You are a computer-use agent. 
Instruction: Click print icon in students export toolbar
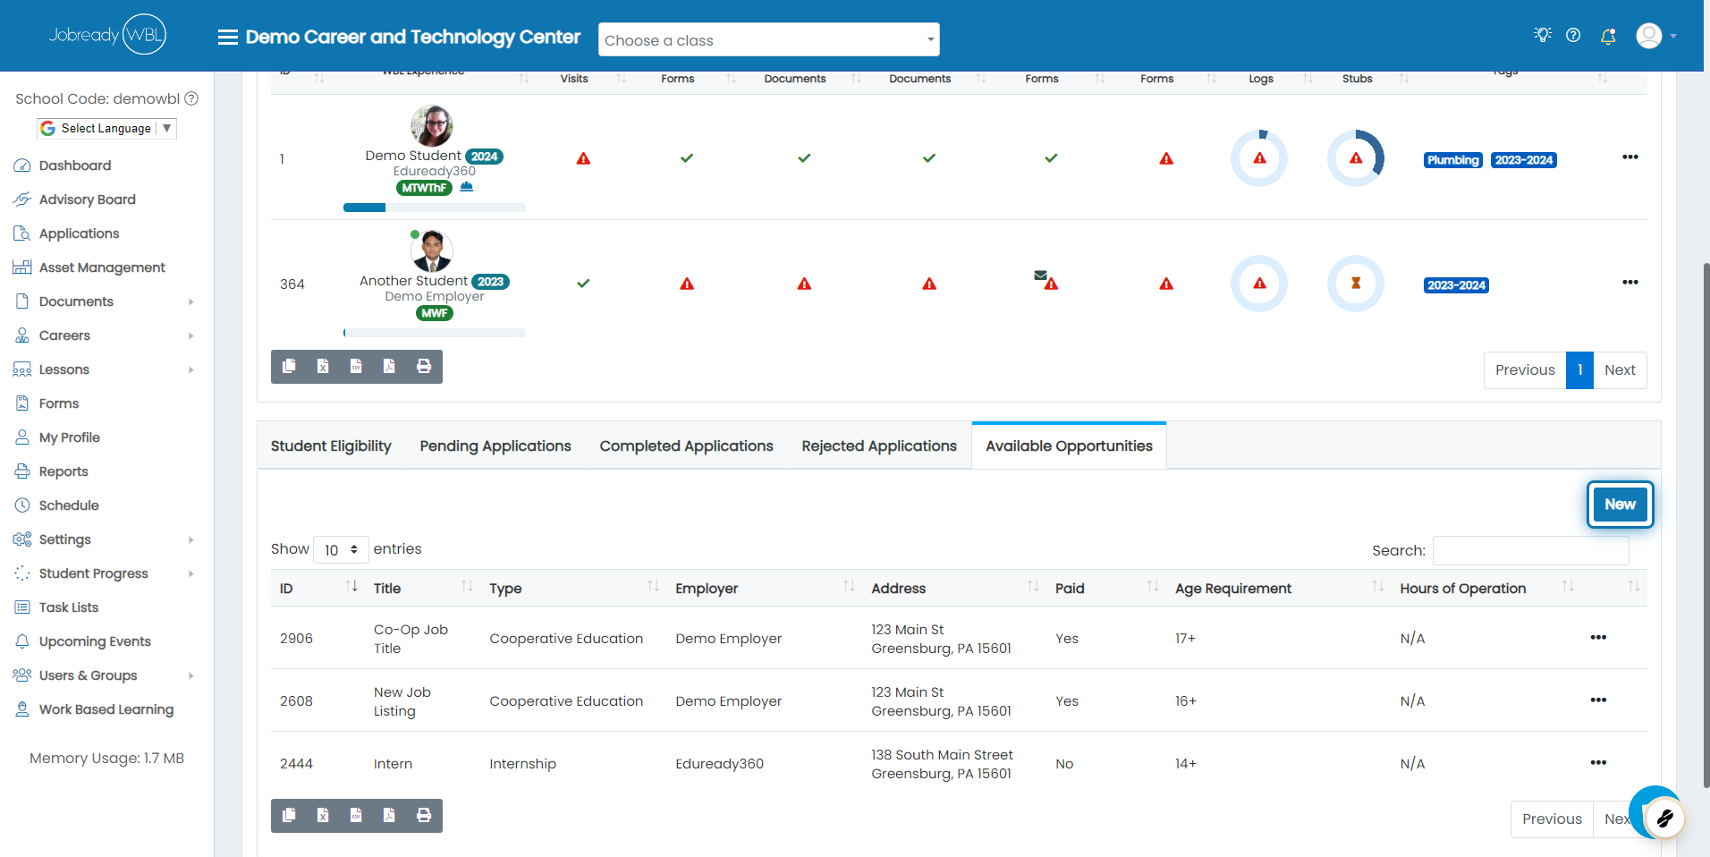[424, 366]
